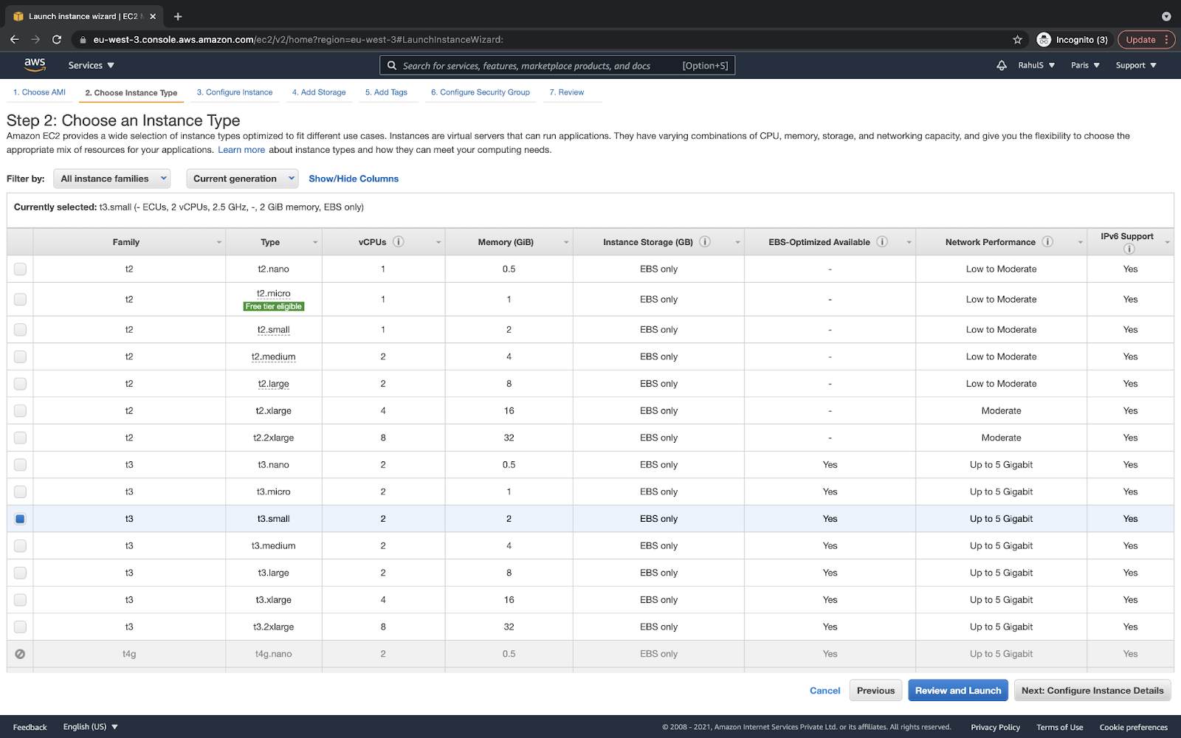Screen dimensions: 1181x738
Task: Focus the AWS services search field
Action: click(x=557, y=66)
